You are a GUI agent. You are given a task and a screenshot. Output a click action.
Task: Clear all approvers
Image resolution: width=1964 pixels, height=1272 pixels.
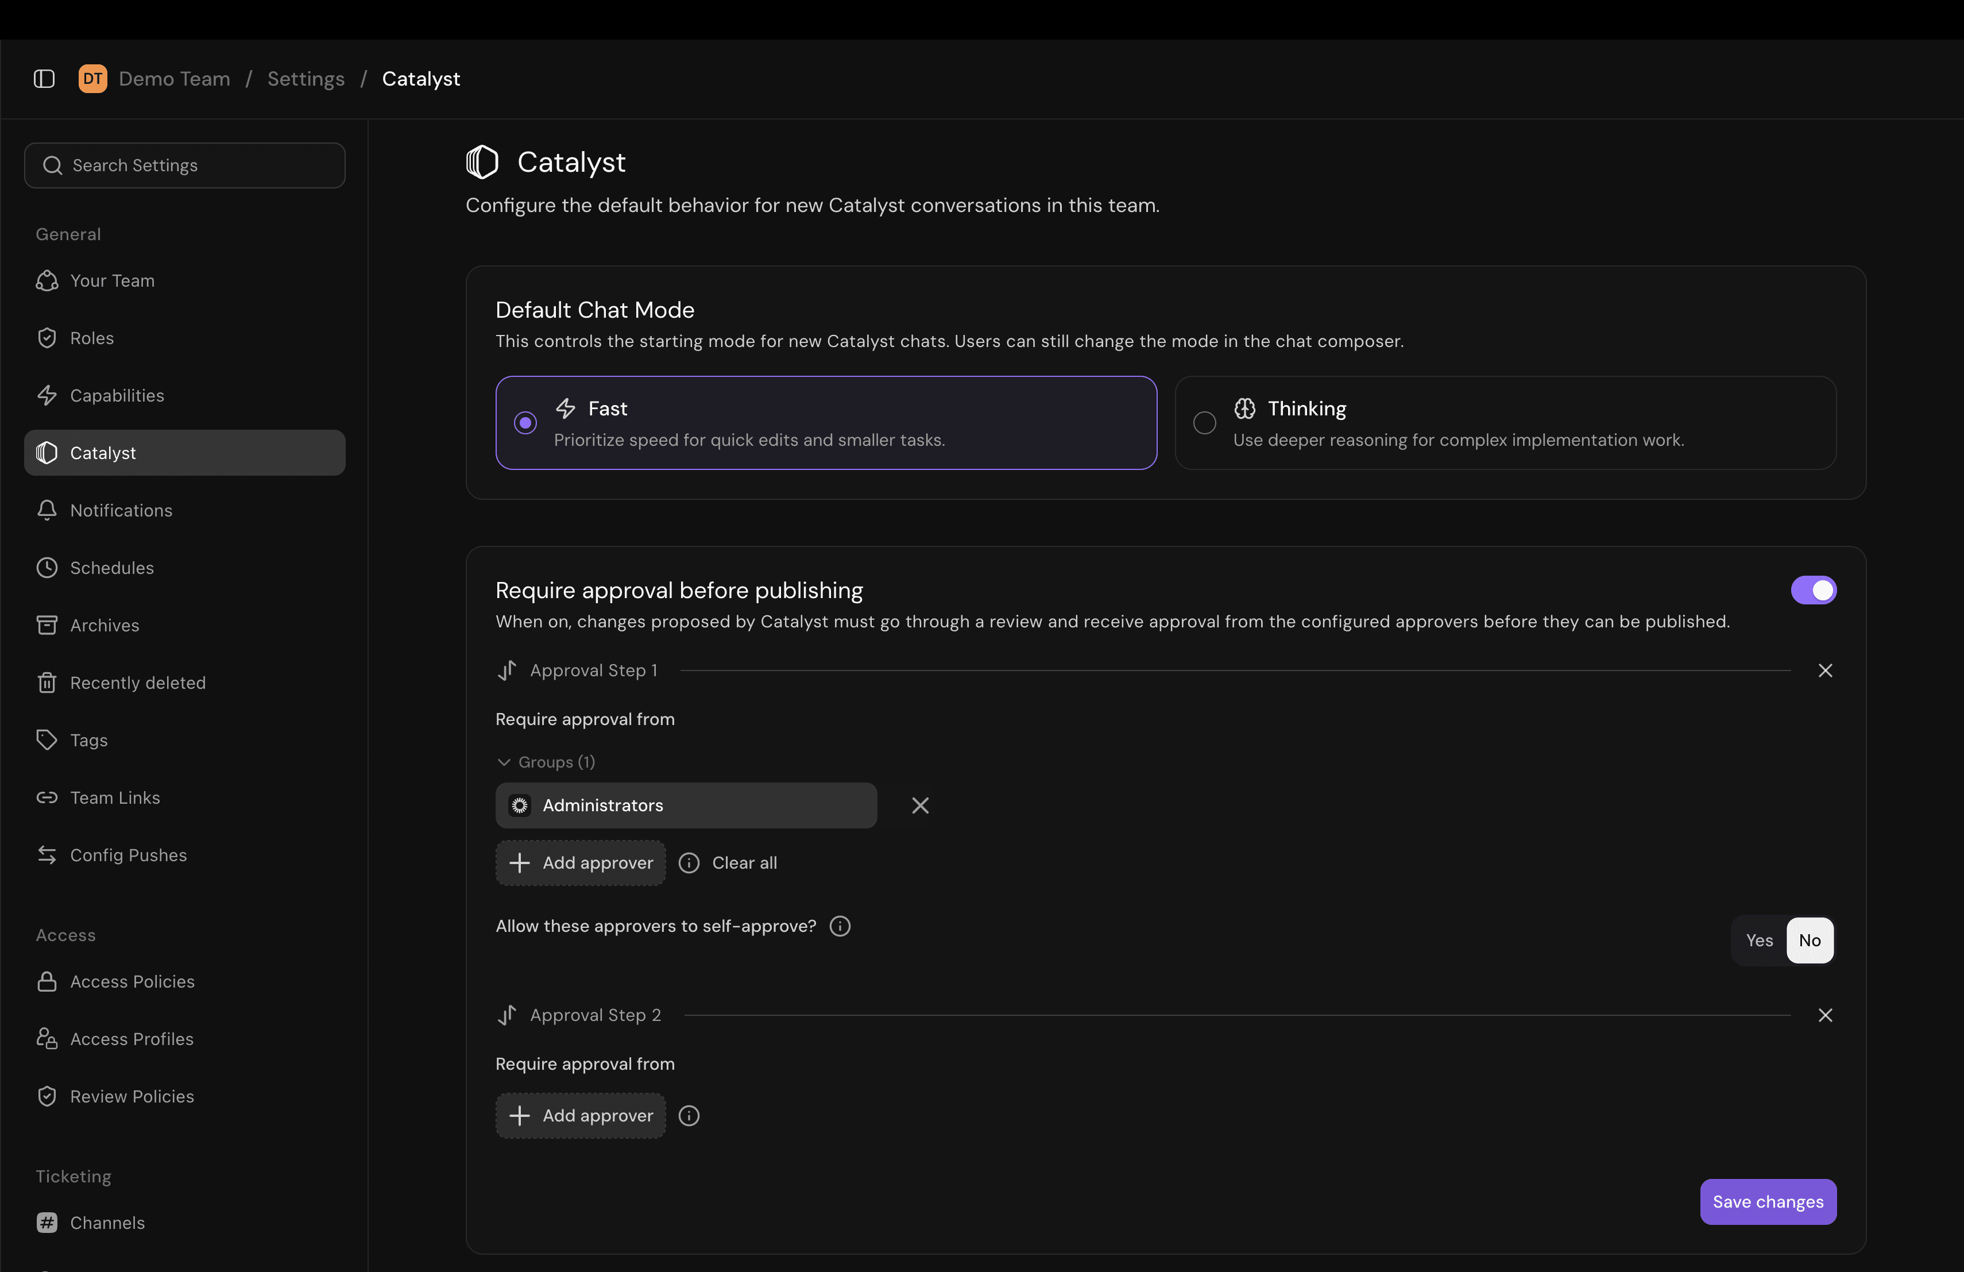coord(744,862)
